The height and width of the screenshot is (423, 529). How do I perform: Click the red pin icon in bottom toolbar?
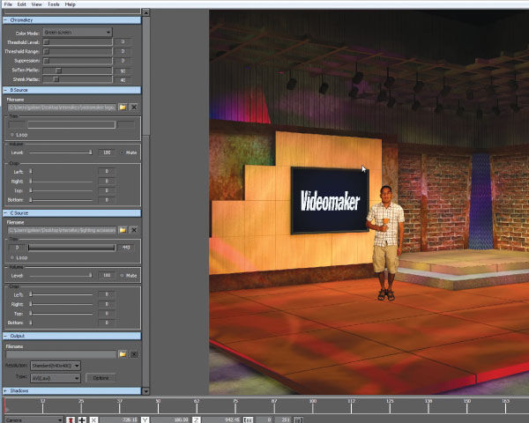tap(71, 420)
